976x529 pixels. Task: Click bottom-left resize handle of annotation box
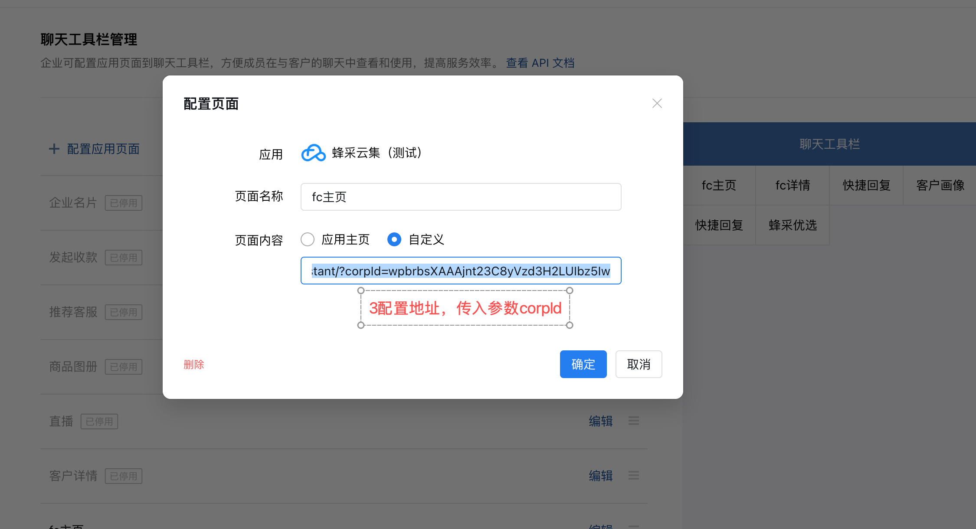click(361, 325)
